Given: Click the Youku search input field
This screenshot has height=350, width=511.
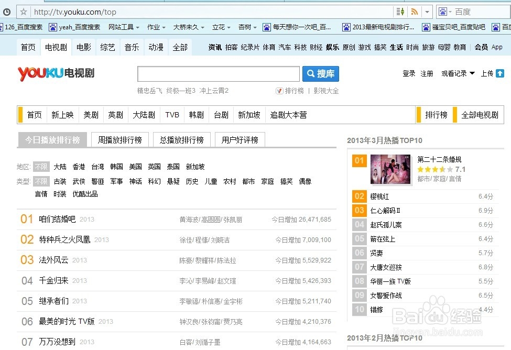Looking at the screenshot, I should coord(219,74).
